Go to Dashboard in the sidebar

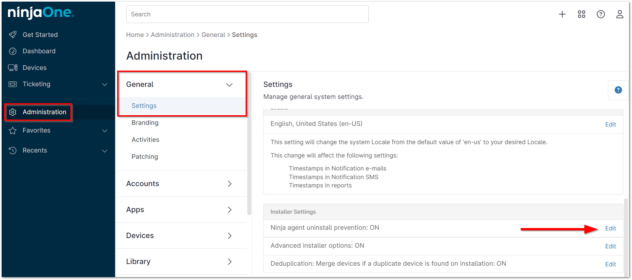coord(39,51)
